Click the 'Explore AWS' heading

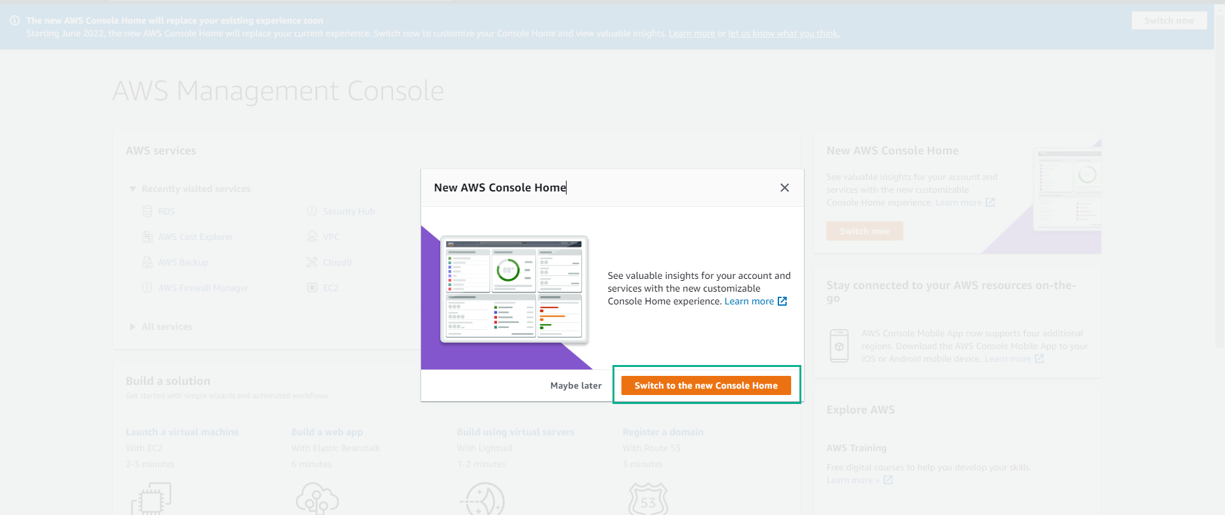click(861, 410)
